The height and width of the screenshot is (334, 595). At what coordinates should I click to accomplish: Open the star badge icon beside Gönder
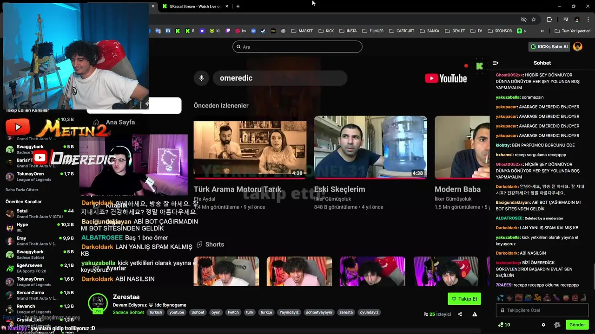[x=557, y=325]
